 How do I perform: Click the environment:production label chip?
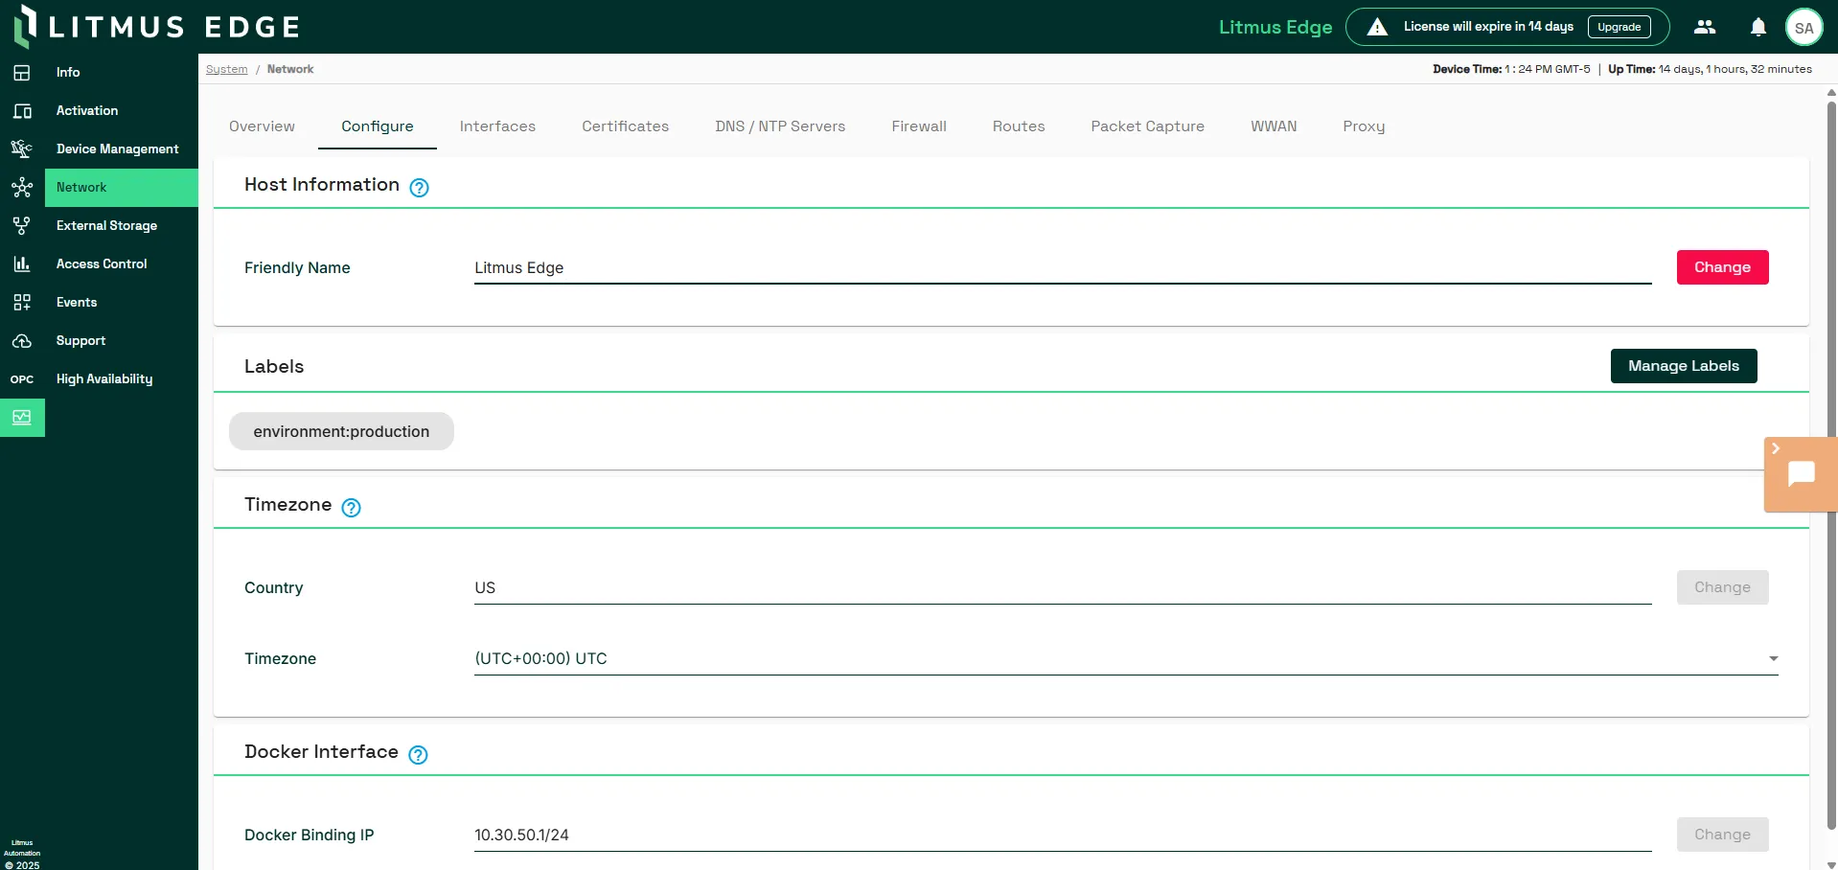(x=341, y=431)
